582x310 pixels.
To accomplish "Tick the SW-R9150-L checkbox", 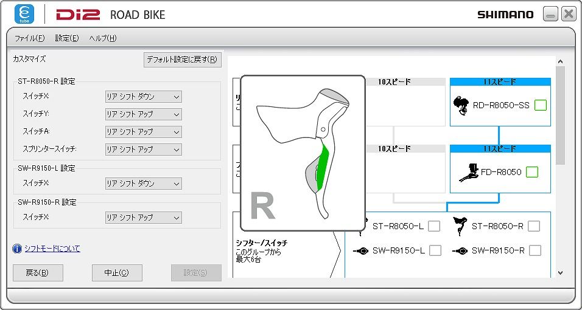I will [435, 250].
